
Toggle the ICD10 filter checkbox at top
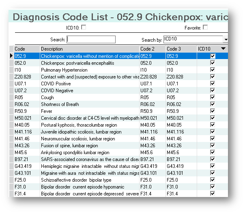click(x=84, y=28)
